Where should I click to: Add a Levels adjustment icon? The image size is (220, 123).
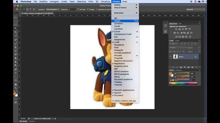(x=179, y=29)
